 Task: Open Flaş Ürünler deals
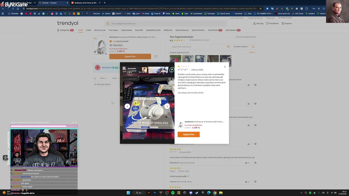coord(215,30)
